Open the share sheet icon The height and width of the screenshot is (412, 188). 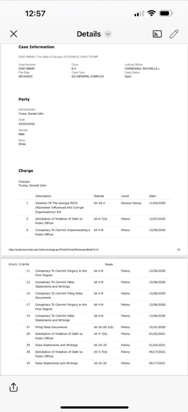click(13, 387)
